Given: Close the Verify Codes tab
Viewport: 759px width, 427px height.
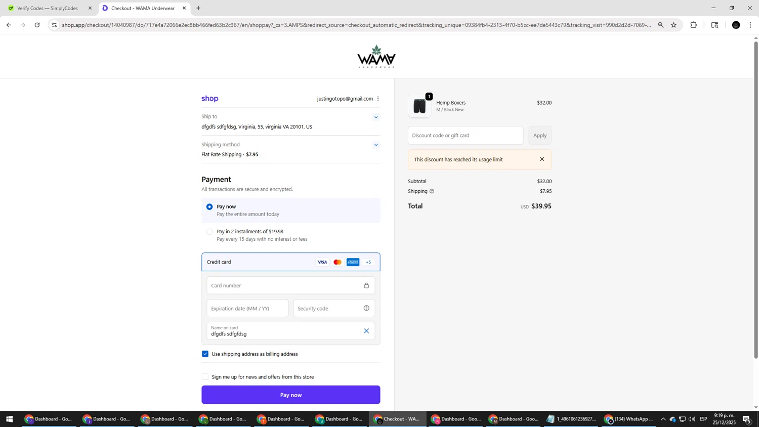Looking at the screenshot, I should tap(90, 8).
